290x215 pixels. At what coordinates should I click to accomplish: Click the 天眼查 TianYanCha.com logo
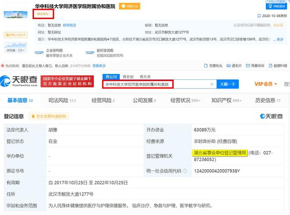[19, 81]
